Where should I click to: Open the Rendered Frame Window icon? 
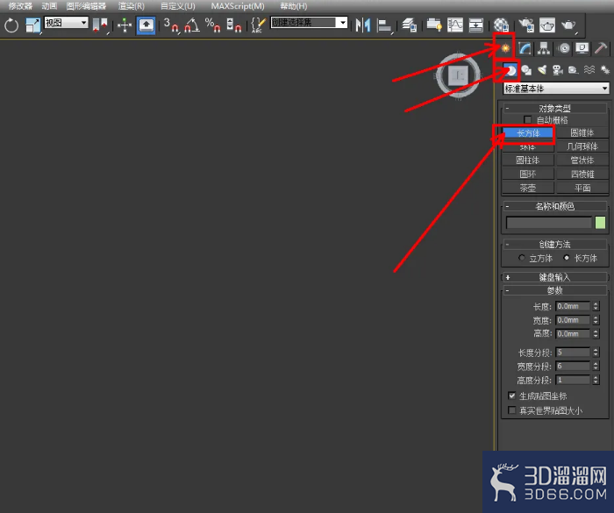547,25
